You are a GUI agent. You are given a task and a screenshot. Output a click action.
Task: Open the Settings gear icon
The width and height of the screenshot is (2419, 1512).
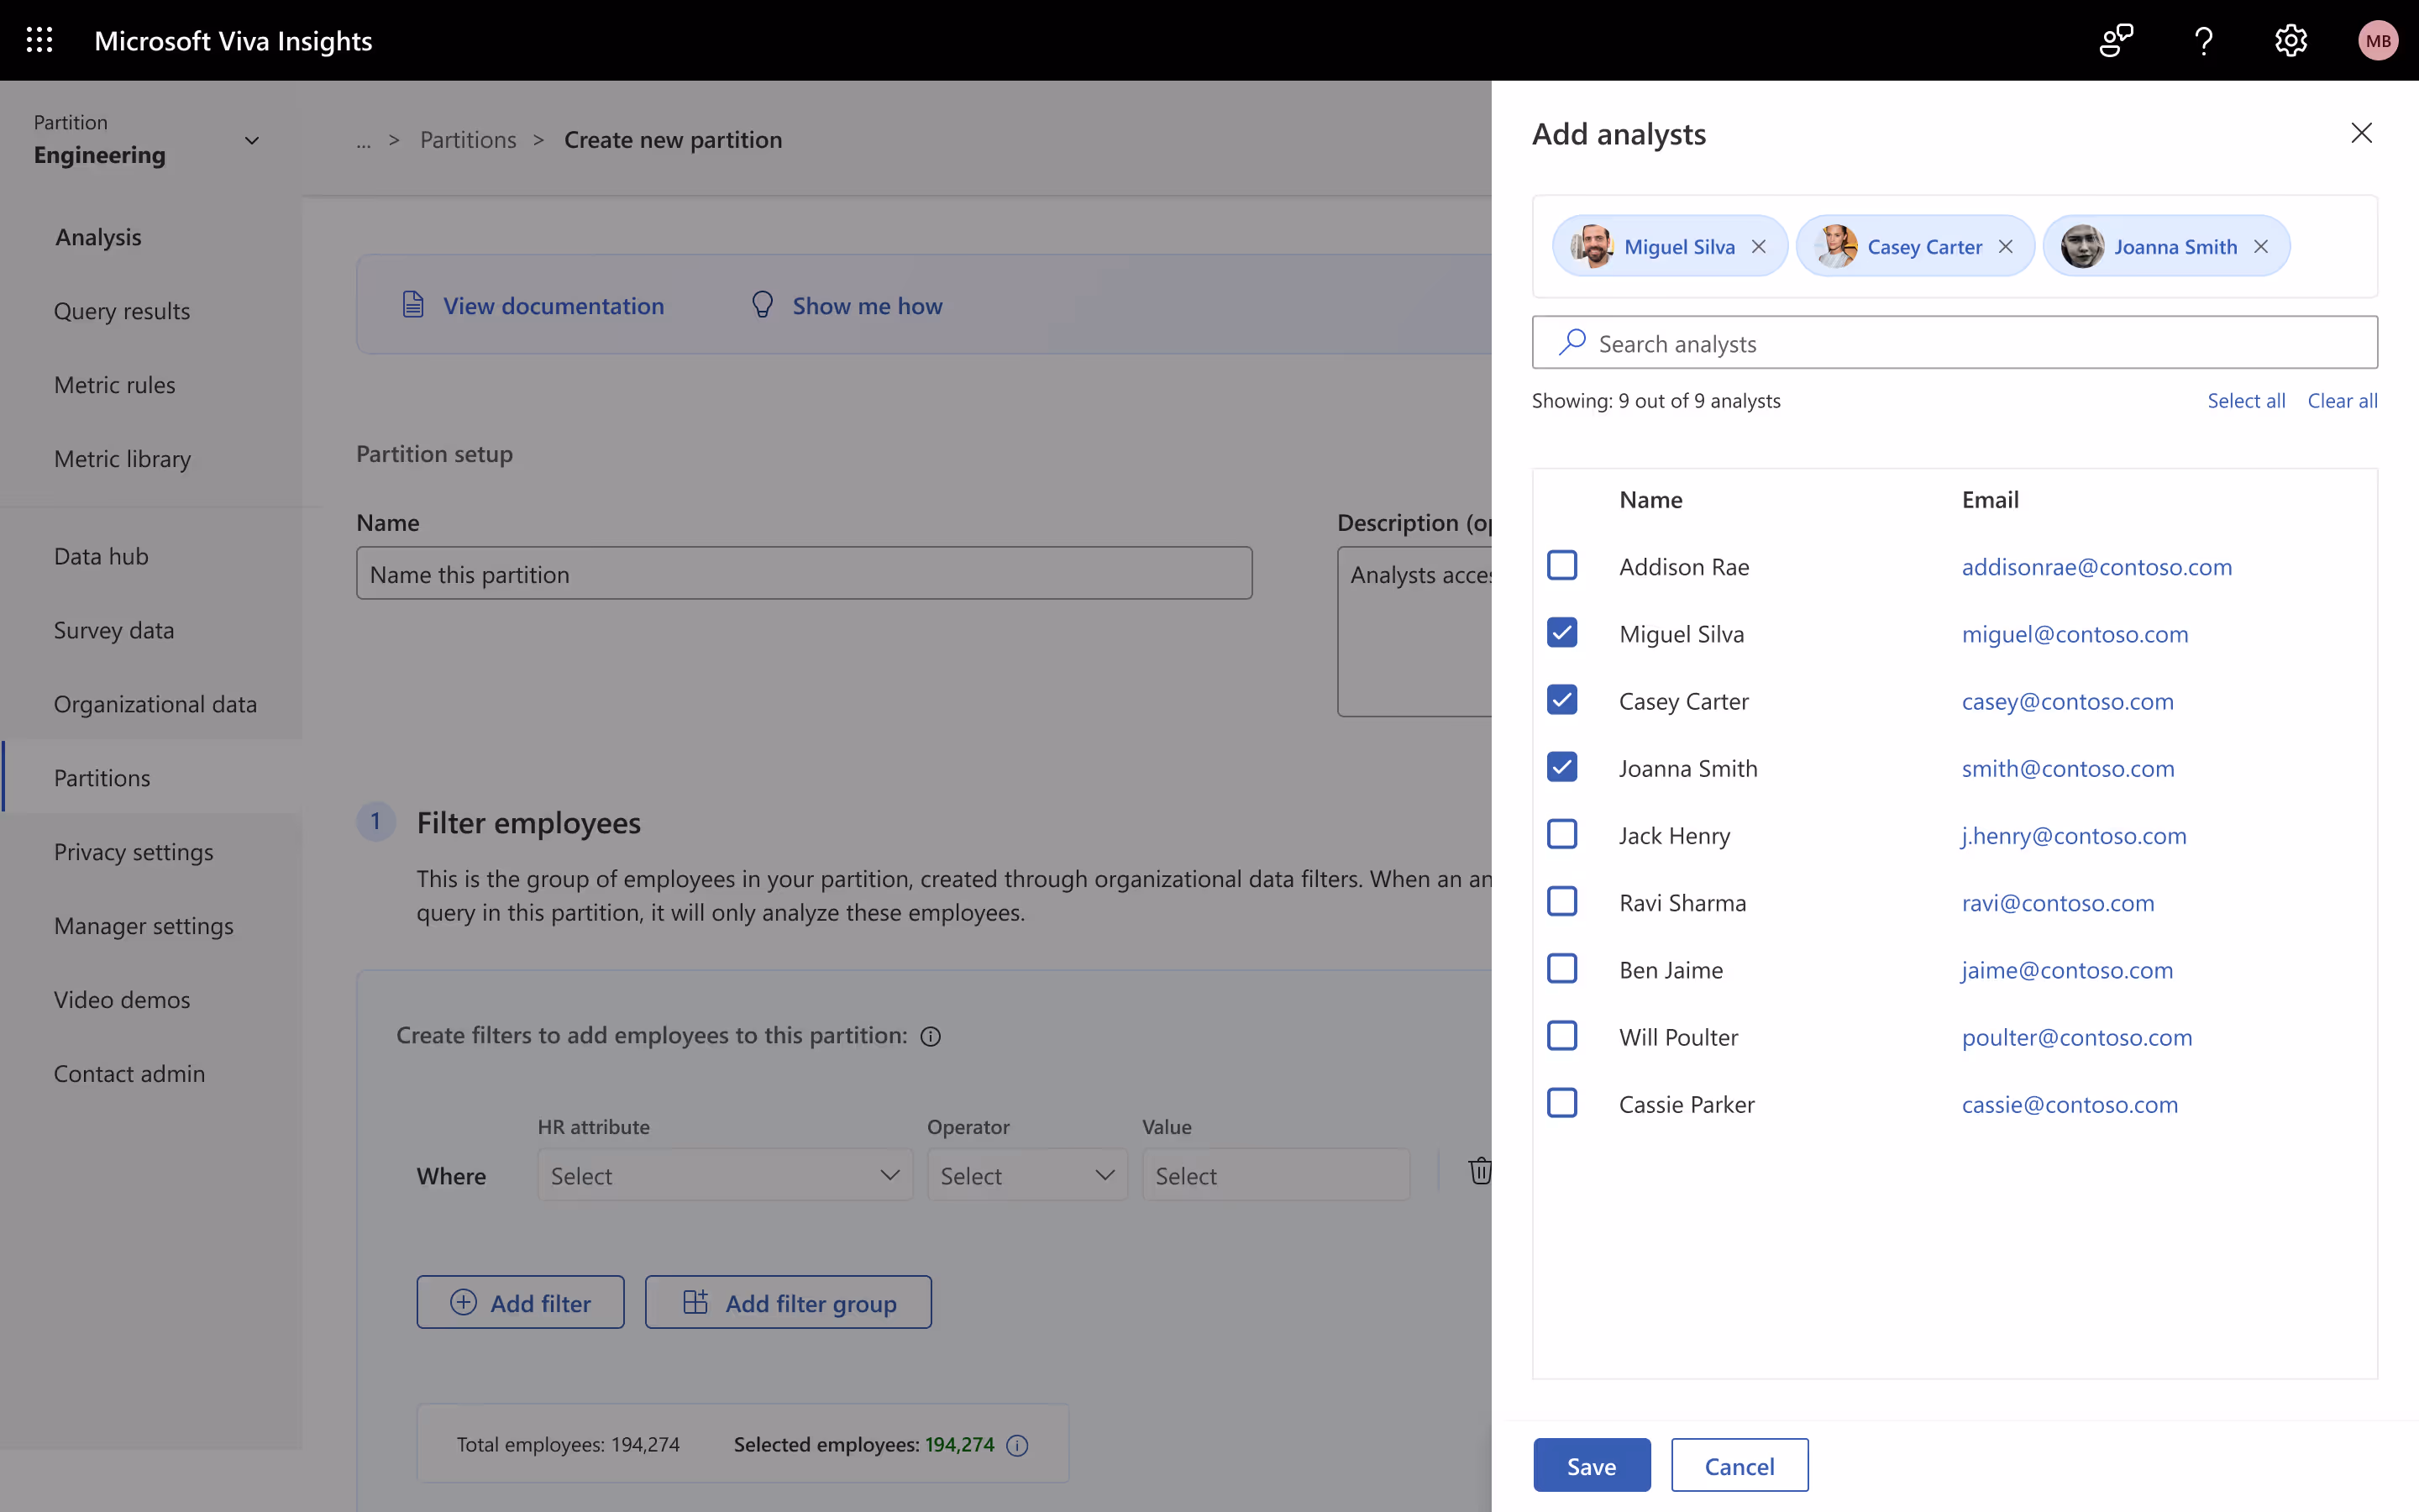[x=2290, y=40]
